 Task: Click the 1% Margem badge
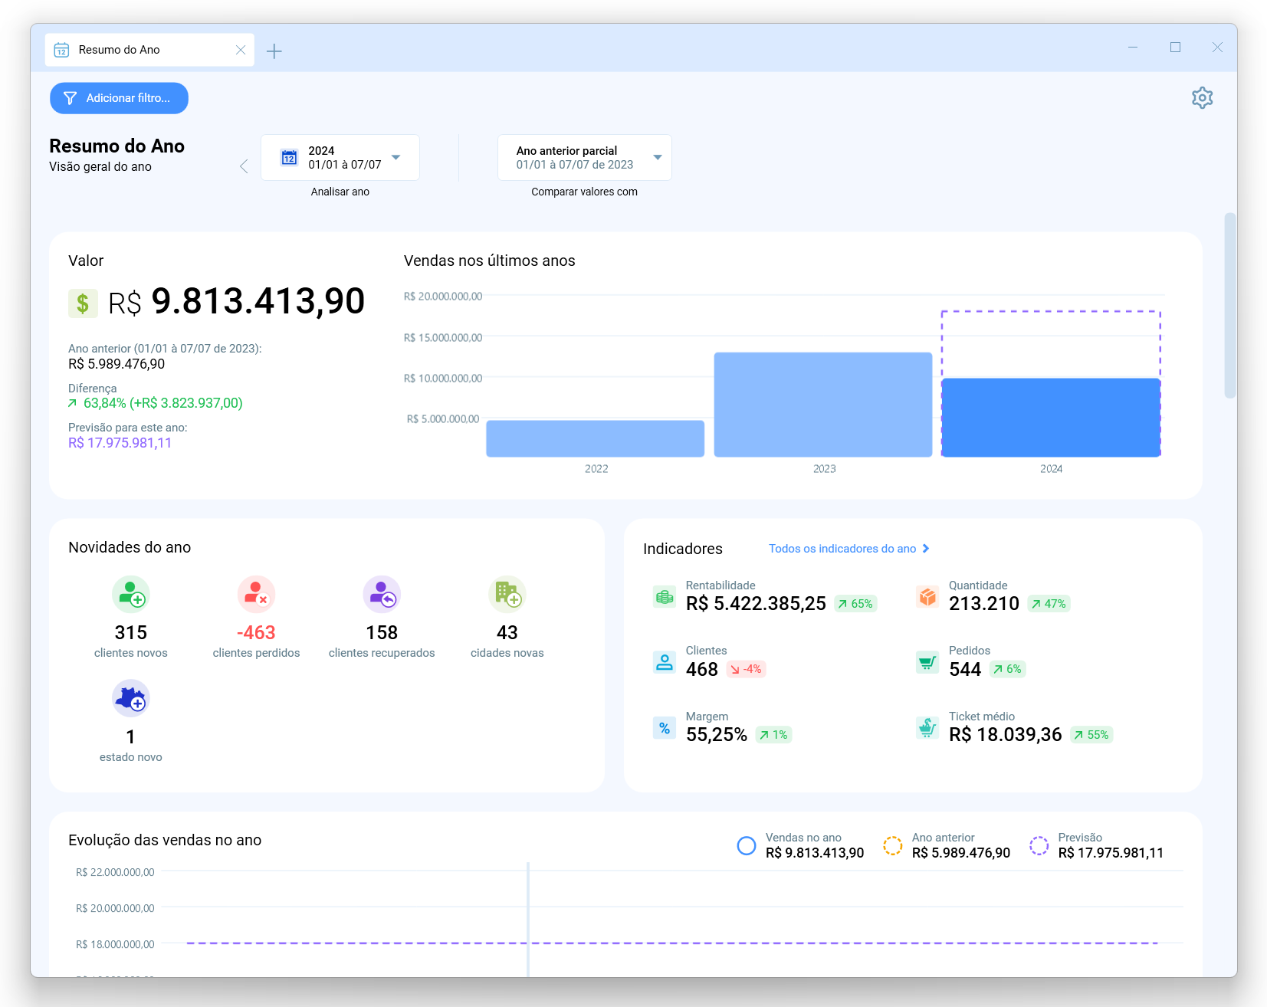[x=773, y=735]
